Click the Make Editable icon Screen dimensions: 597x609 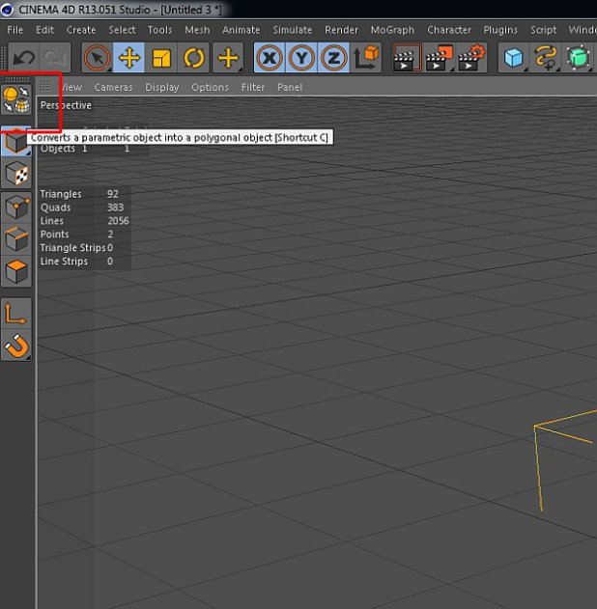click(x=16, y=99)
